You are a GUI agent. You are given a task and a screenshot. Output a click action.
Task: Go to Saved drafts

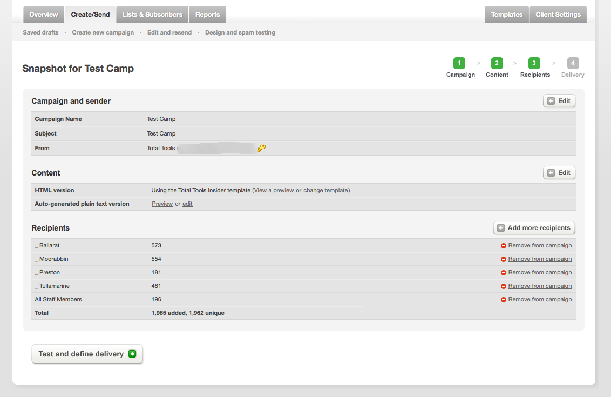tap(40, 32)
